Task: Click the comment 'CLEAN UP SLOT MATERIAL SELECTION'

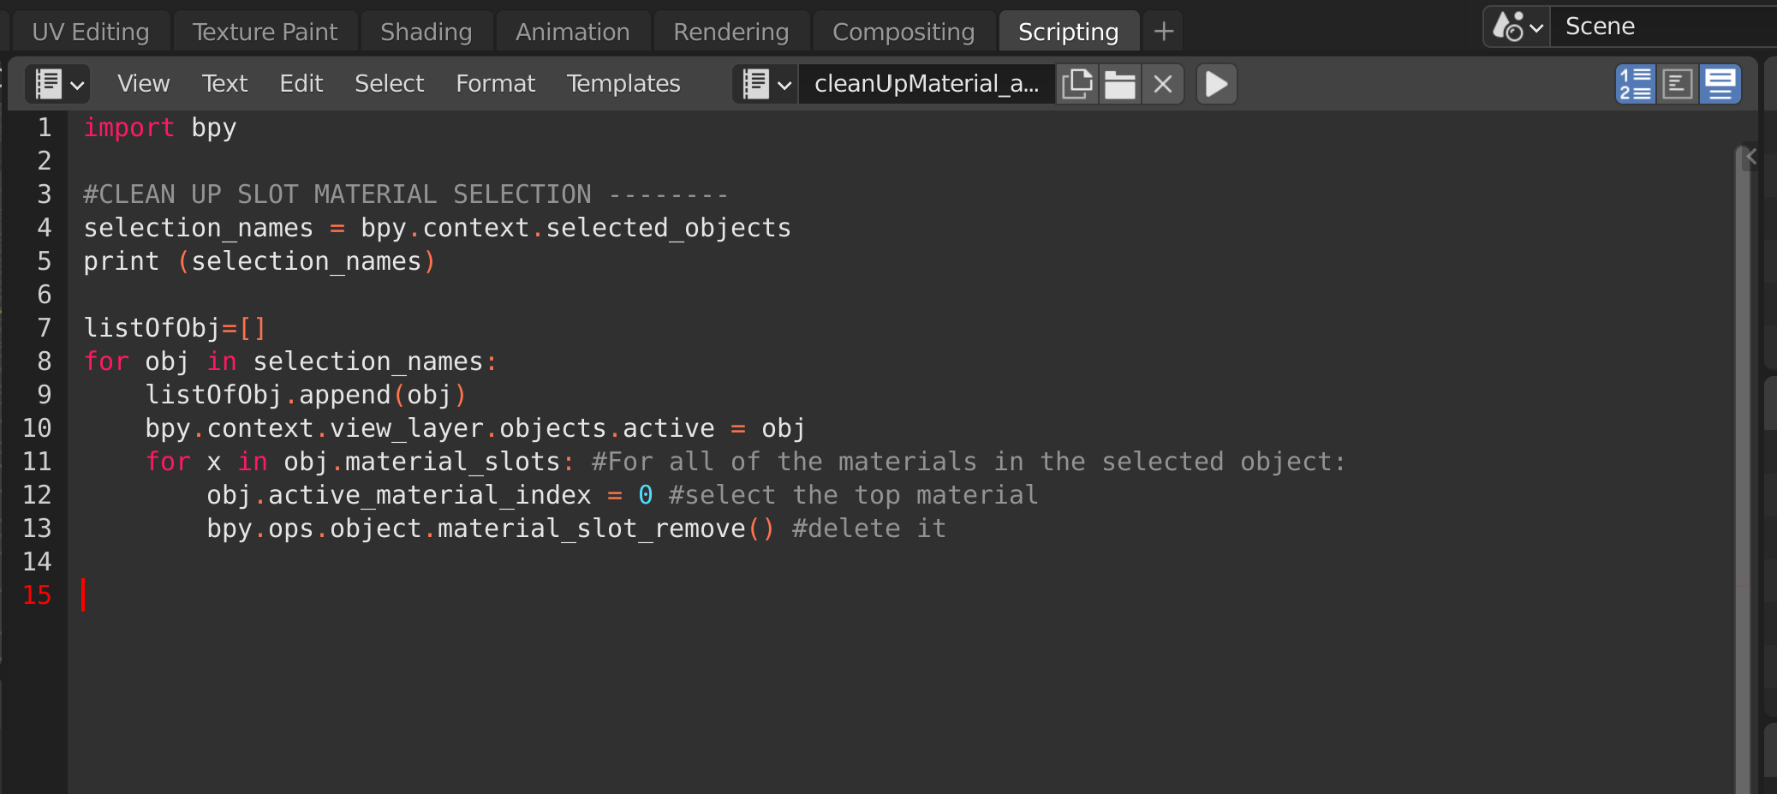Action: [345, 194]
